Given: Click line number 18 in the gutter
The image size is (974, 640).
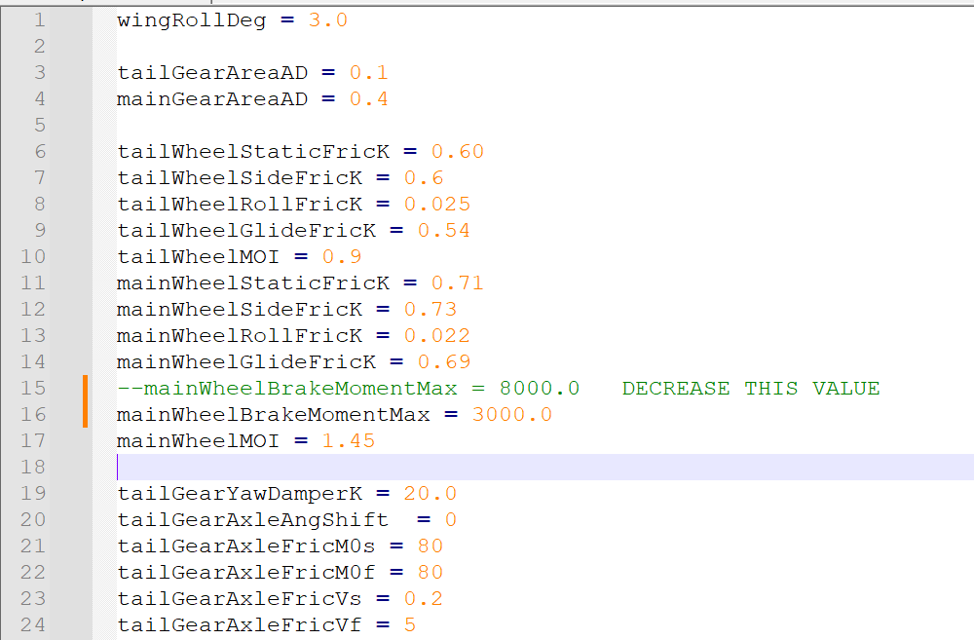Looking at the screenshot, I should coord(33,467).
